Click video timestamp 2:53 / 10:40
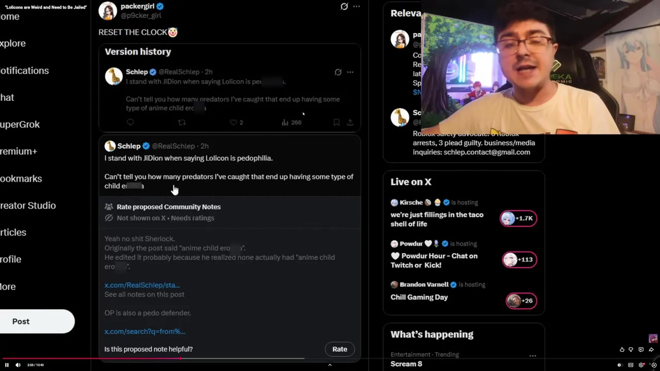The height and width of the screenshot is (371, 660). [x=36, y=365]
